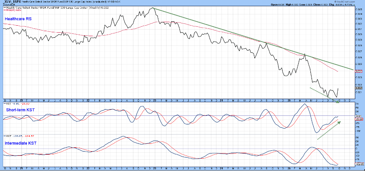Click the black line legend marker for XLV ratio
This screenshot has width=365, height=171.
pos(4,7)
